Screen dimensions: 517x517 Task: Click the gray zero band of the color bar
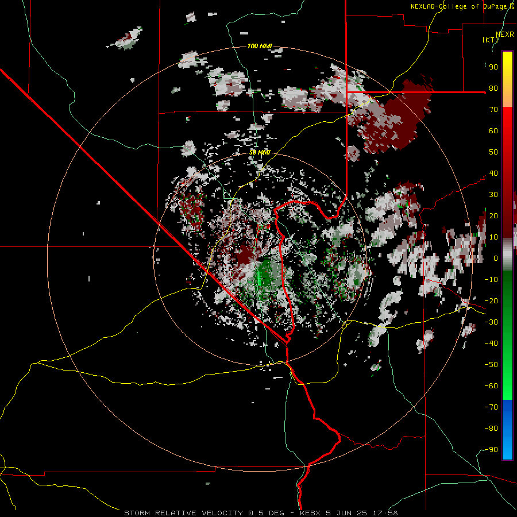[x=507, y=254]
